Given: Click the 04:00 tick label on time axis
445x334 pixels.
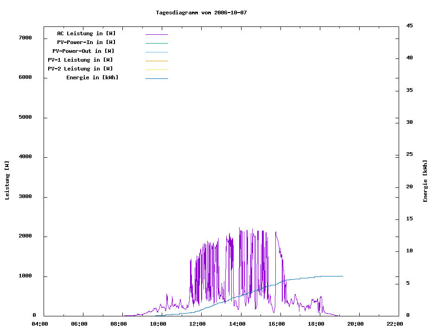Looking at the screenshot, I should pyautogui.click(x=40, y=324).
